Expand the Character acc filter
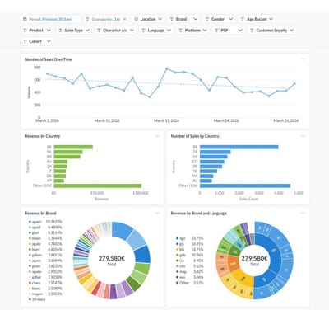This screenshot has height=310, width=329. tap(115, 31)
